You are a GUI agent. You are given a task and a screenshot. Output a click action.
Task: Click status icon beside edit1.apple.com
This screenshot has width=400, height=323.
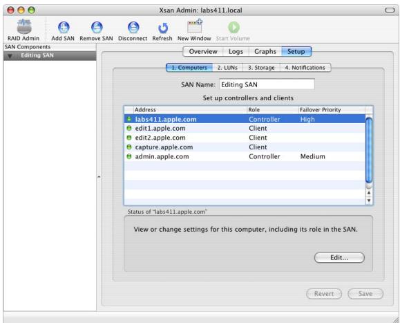point(129,128)
